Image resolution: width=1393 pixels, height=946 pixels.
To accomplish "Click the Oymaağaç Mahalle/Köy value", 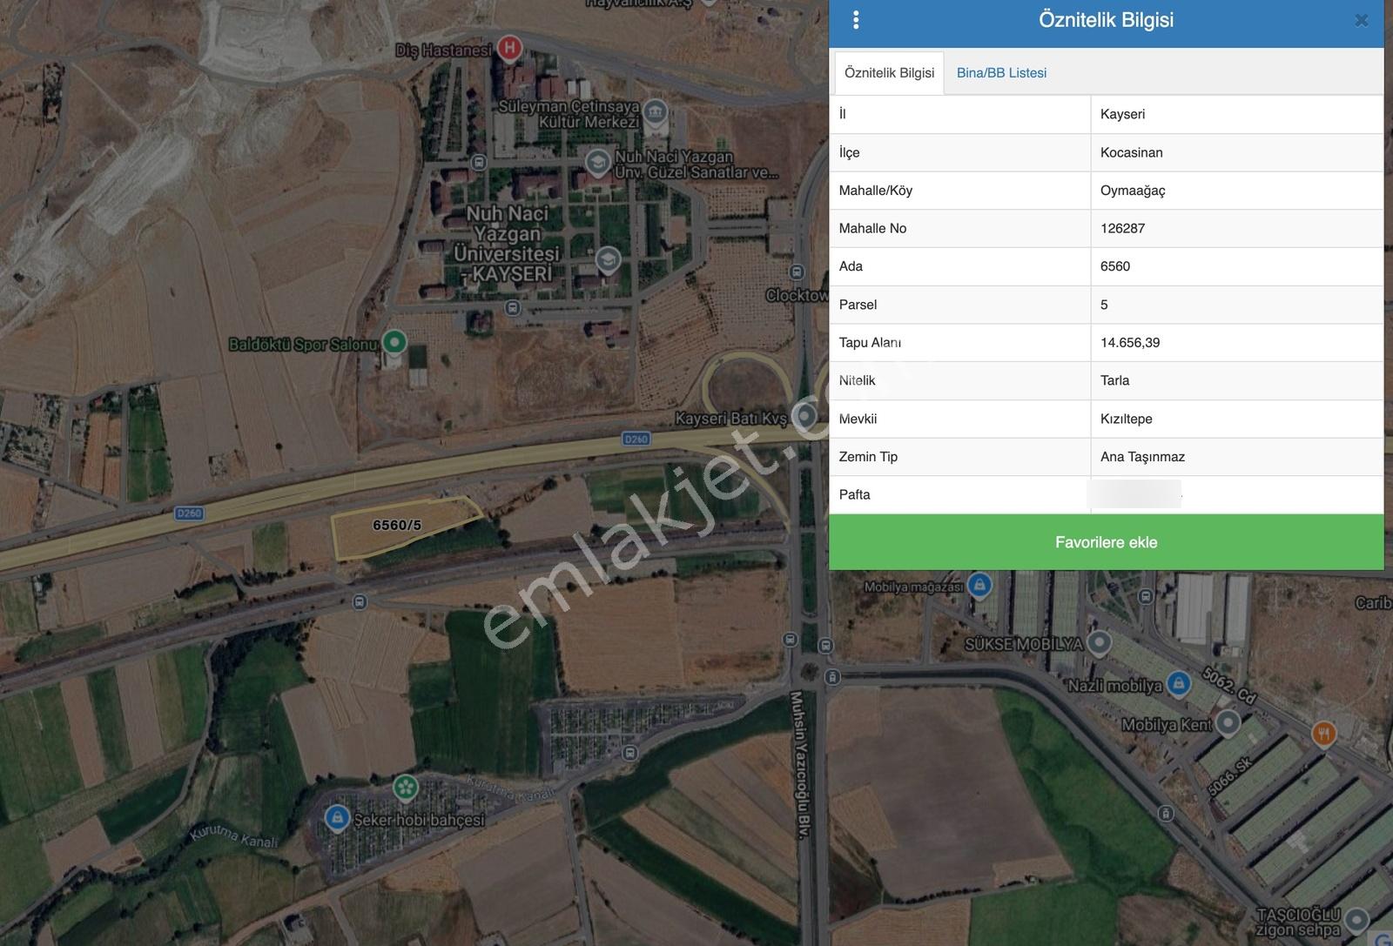I will coord(1133,191).
